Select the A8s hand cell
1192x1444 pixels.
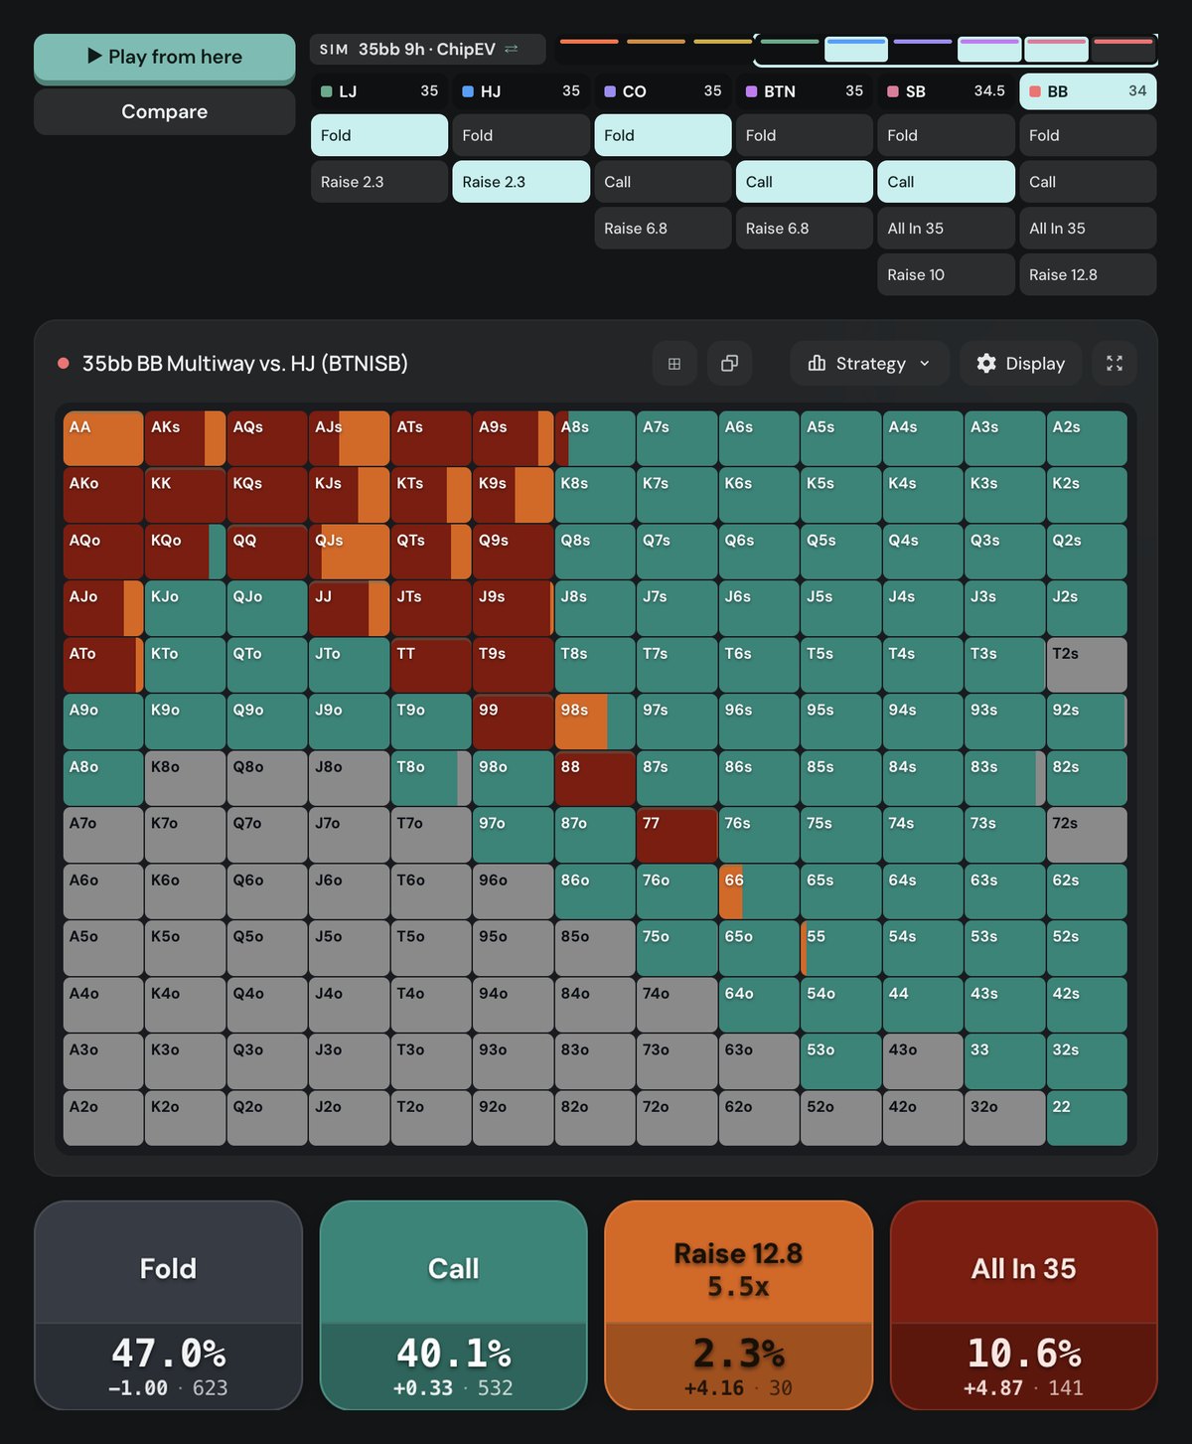595,438
